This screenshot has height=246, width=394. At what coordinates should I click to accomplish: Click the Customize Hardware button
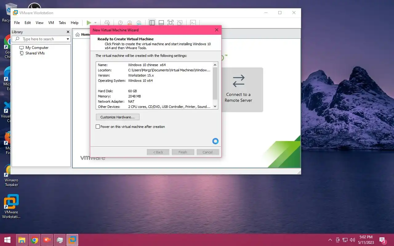118,117
